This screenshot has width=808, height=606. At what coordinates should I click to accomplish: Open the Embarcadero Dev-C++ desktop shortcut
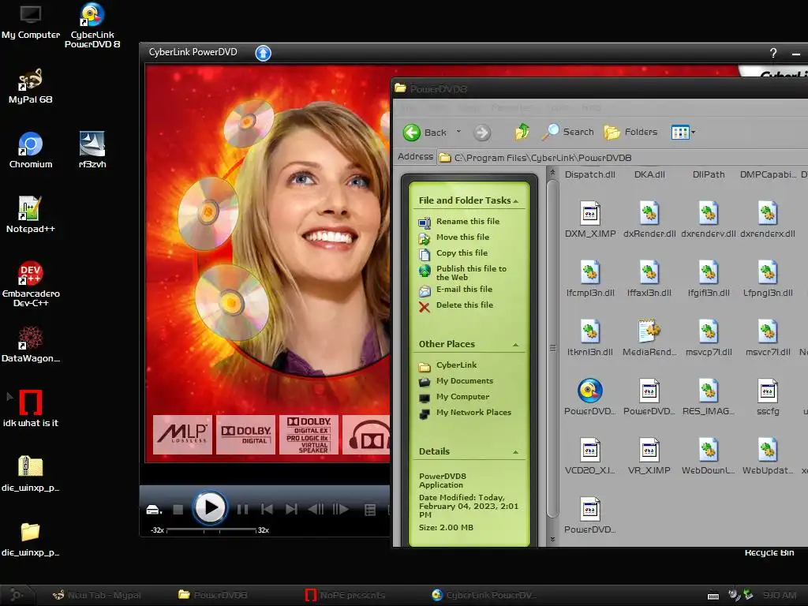tap(31, 284)
